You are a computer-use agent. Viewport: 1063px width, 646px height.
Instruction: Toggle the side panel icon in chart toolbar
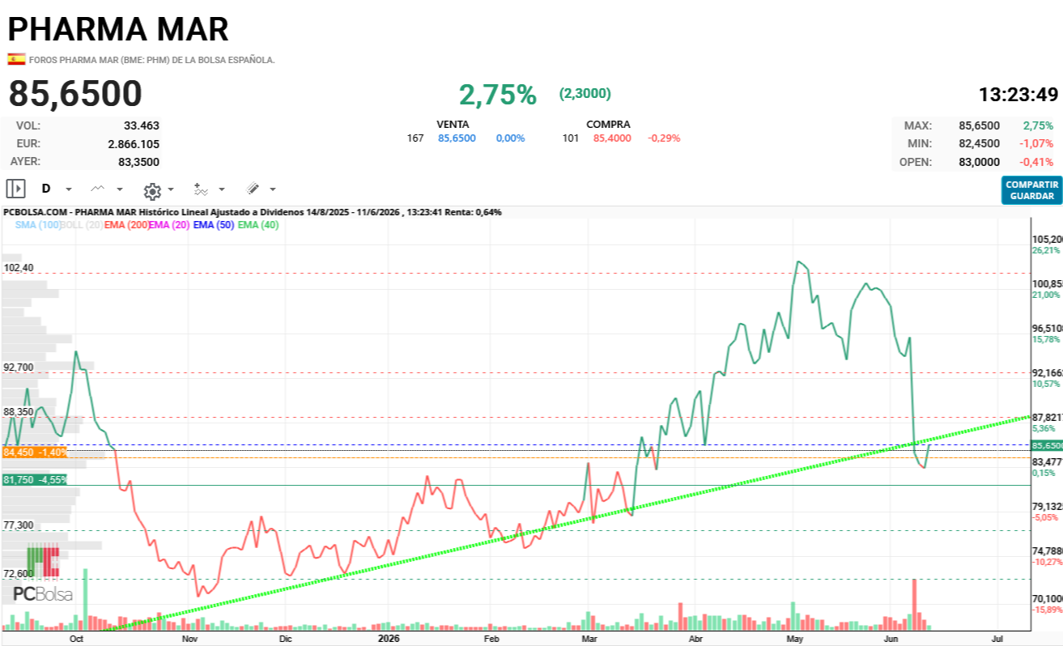coord(16,189)
